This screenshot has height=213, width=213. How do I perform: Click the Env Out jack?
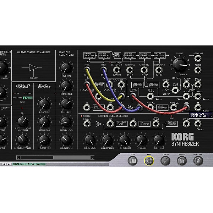(186, 124)
